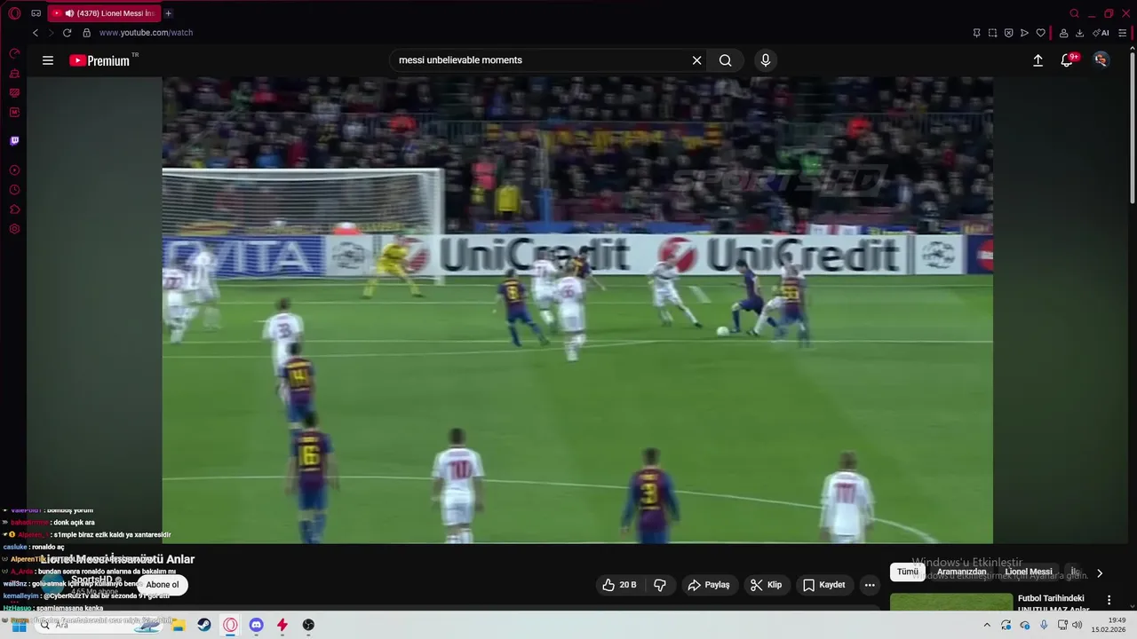Open the third sidebar panel icon

[14, 93]
